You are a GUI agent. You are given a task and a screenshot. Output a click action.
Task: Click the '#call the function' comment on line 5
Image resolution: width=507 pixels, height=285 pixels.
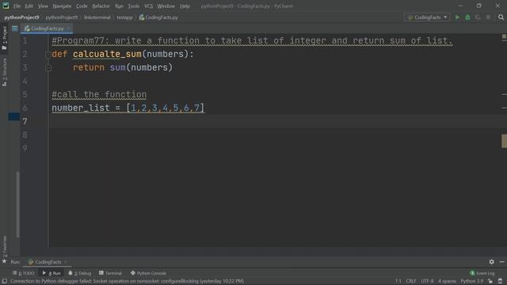[99, 94]
